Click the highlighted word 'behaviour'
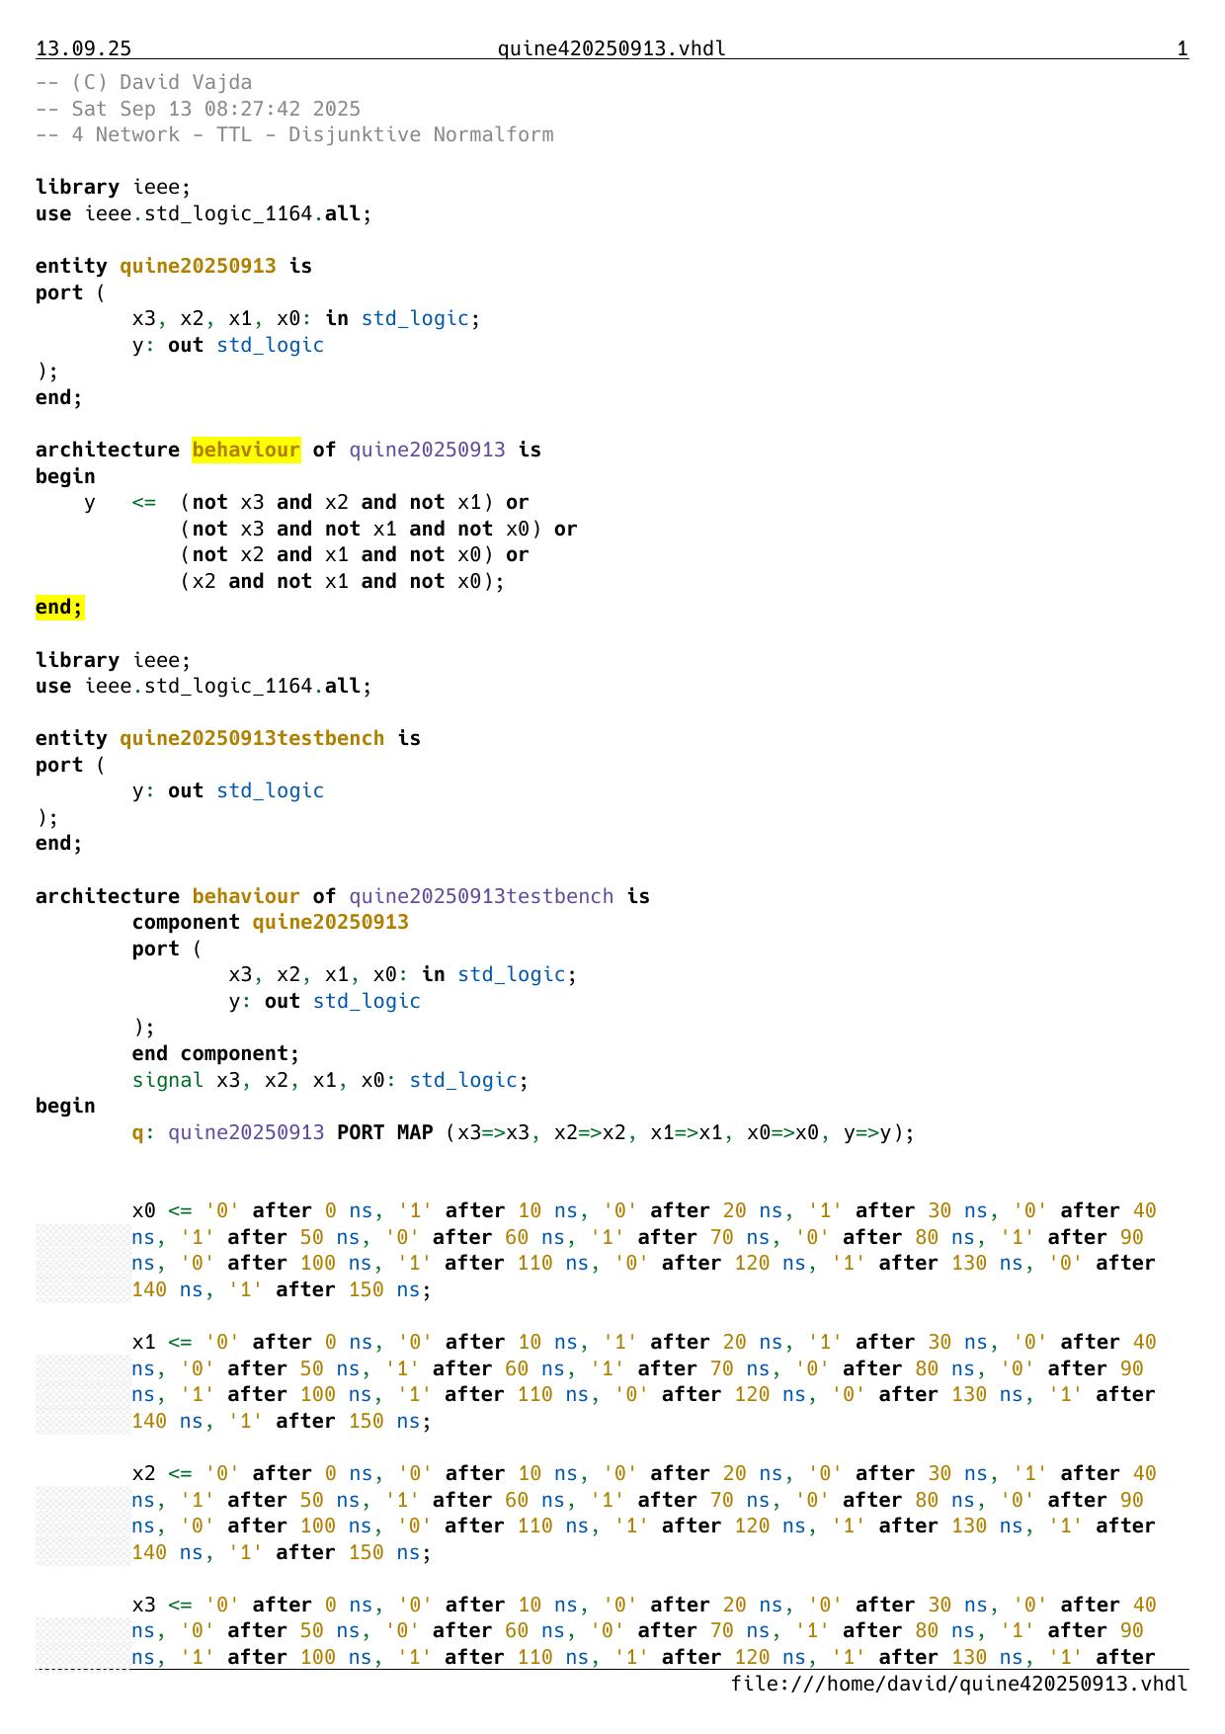 245,451
